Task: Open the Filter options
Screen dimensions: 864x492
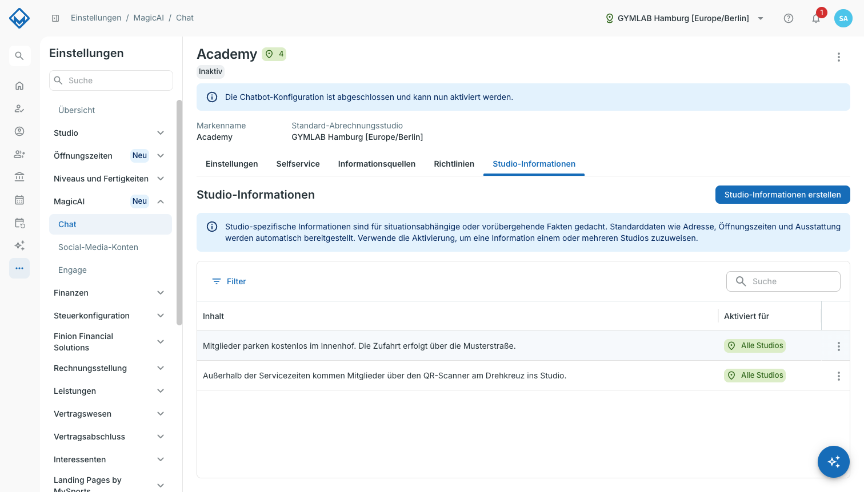Action: 229,281
